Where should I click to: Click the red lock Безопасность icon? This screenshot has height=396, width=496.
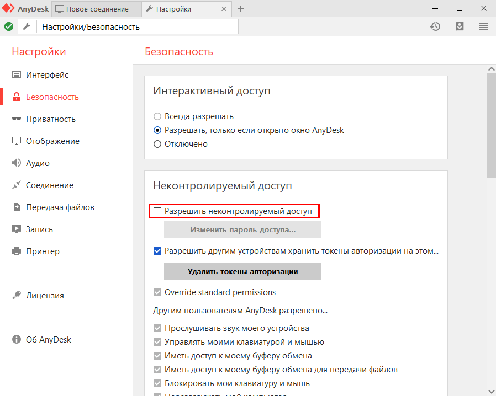[17, 97]
